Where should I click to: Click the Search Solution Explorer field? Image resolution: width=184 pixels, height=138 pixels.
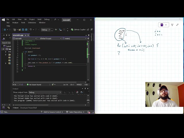[x=6, y=43]
